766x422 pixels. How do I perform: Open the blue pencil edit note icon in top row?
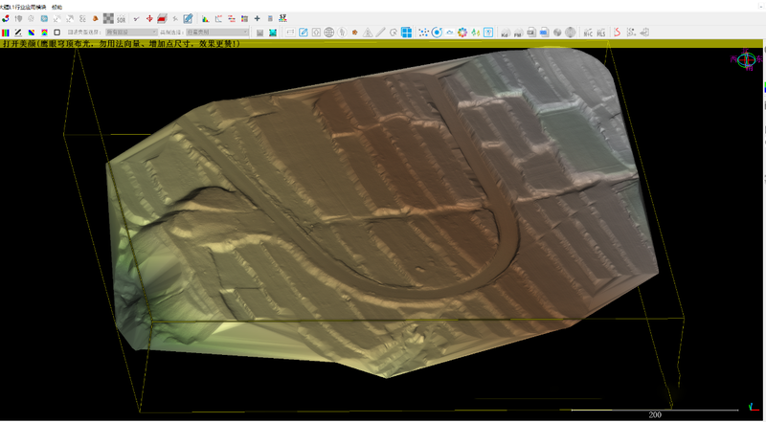point(188,18)
